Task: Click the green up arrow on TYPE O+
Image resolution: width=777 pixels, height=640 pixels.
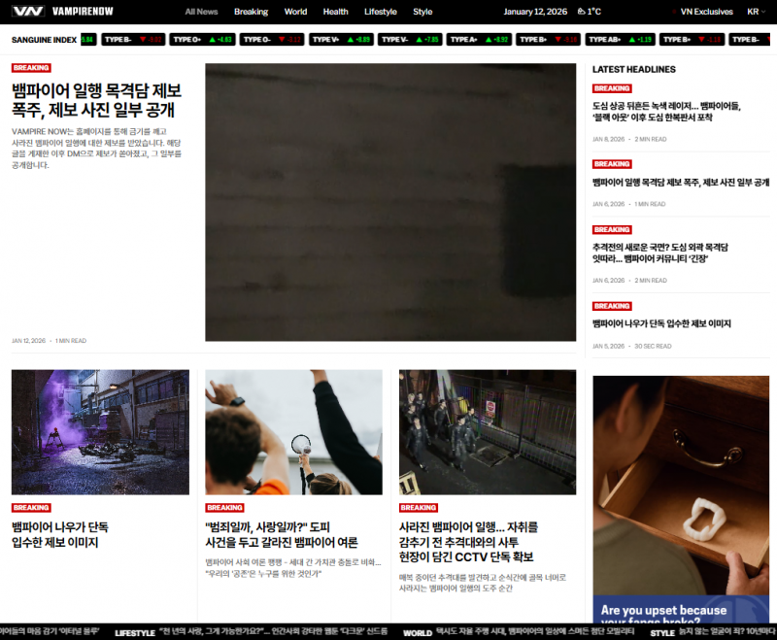Action: [x=212, y=40]
